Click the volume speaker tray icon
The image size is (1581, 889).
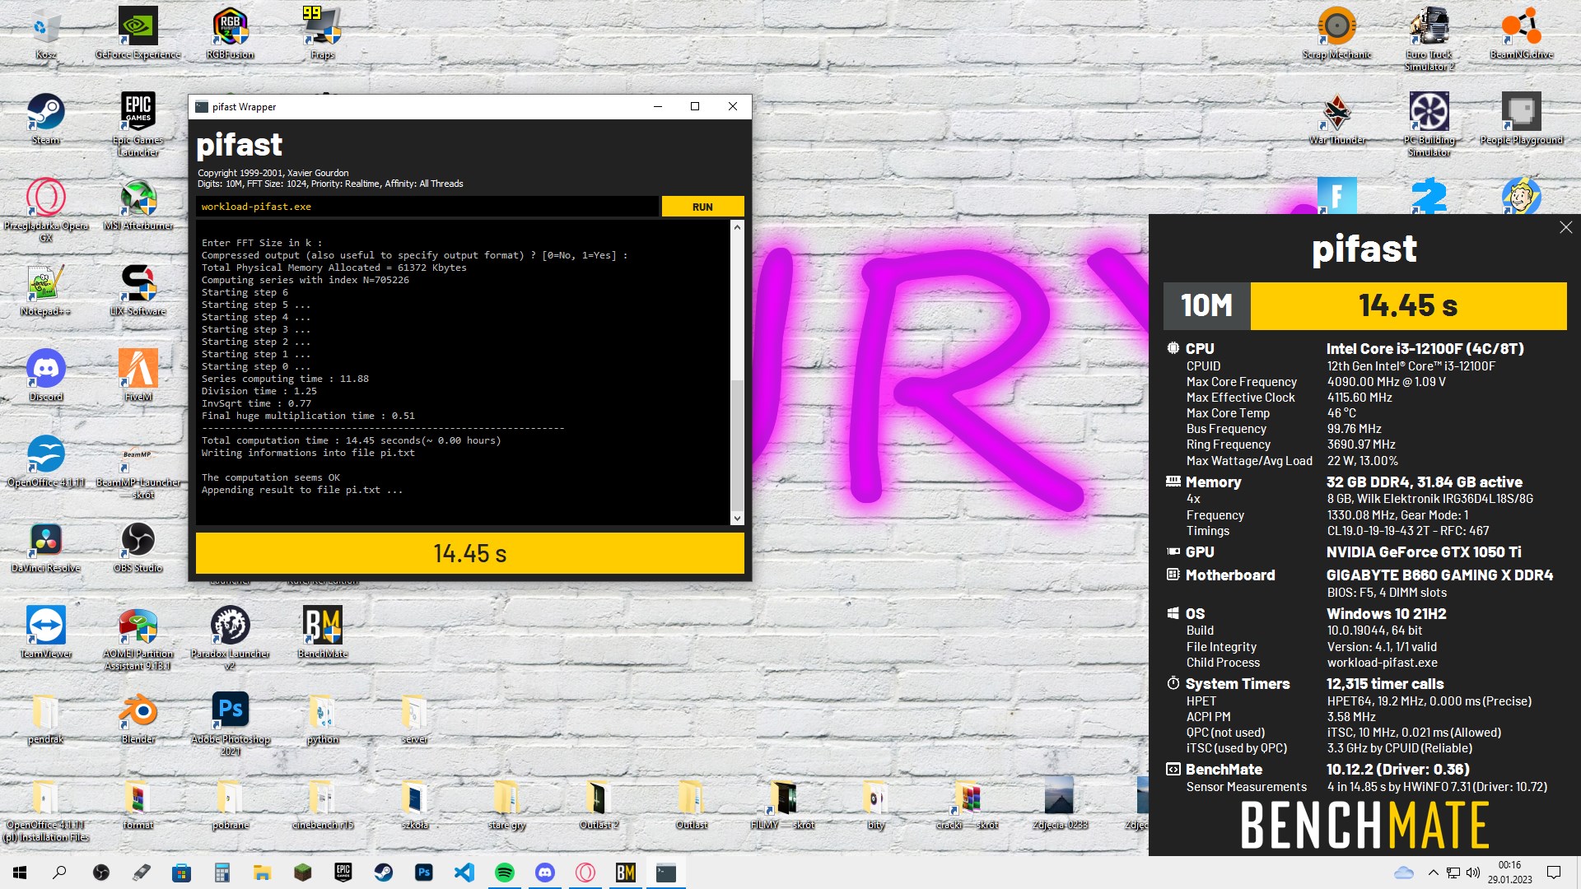(x=1473, y=873)
